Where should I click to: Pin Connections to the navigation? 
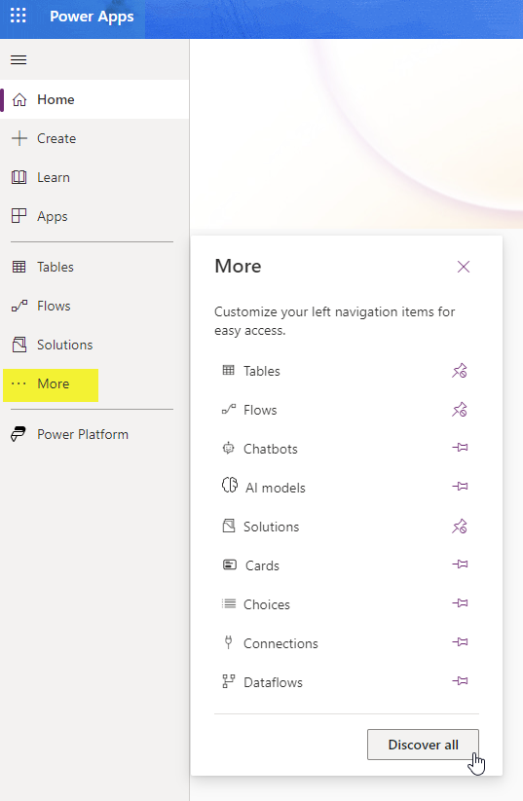click(460, 642)
